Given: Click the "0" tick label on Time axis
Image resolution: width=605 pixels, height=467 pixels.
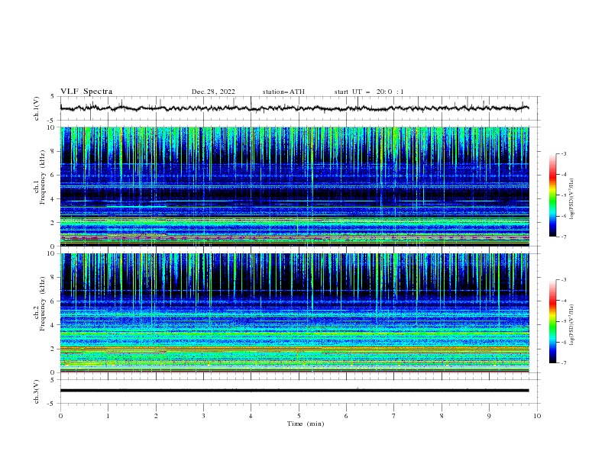Looking at the screenshot, I should click(60, 416).
